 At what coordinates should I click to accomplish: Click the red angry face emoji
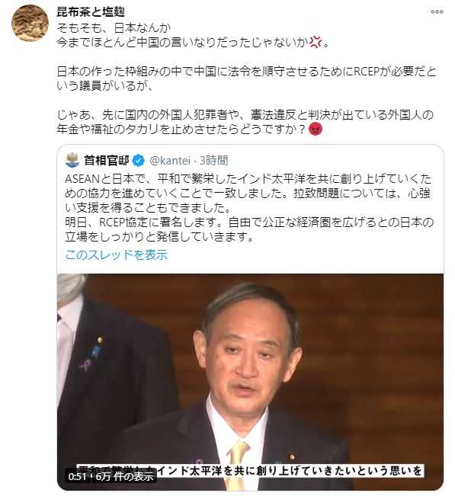[x=315, y=129]
